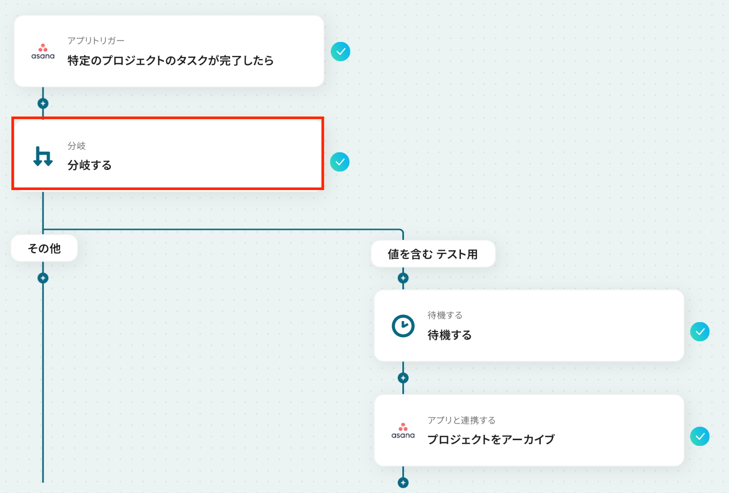Select the 値を含む テスト用 branch label
The image size is (729, 493).
pyautogui.click(x=432, y=254)
